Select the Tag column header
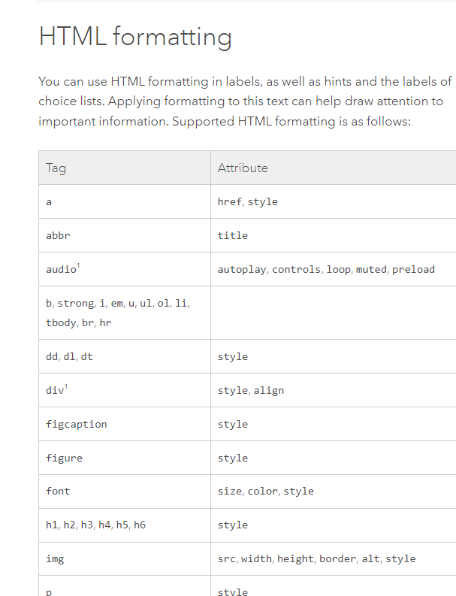This screenshot has width=456, height=596. (x=56, y=168)
